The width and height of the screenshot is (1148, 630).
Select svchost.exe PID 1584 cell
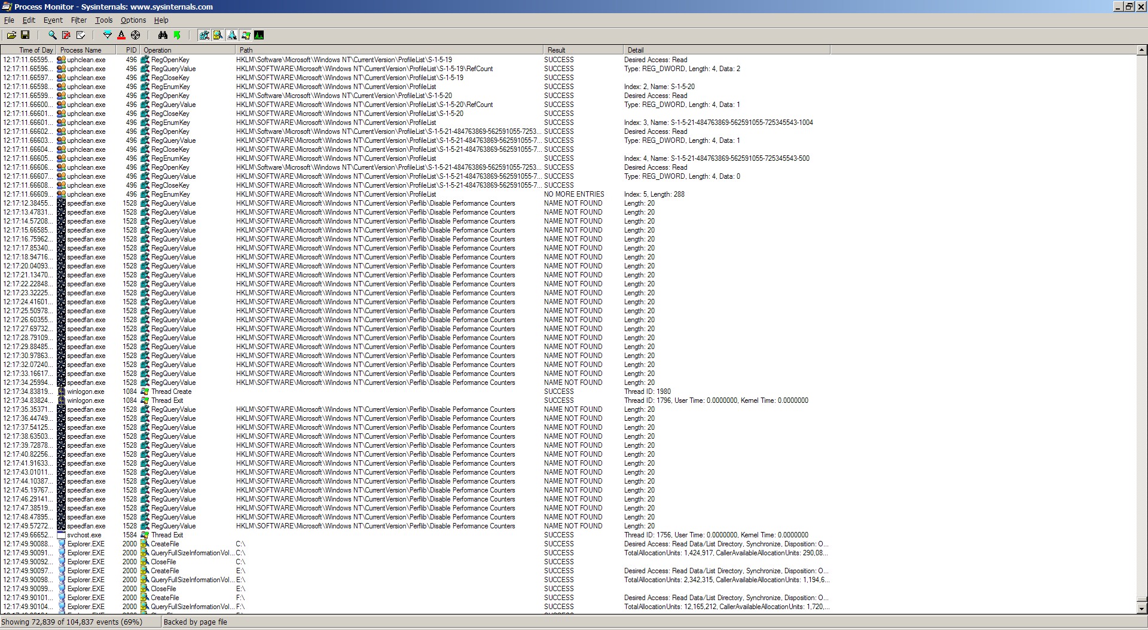click(x=130, y=535)
